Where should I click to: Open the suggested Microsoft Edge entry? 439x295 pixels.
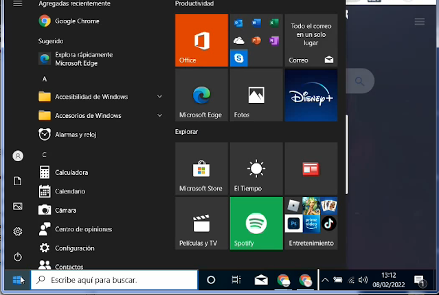tap(76, 59)
